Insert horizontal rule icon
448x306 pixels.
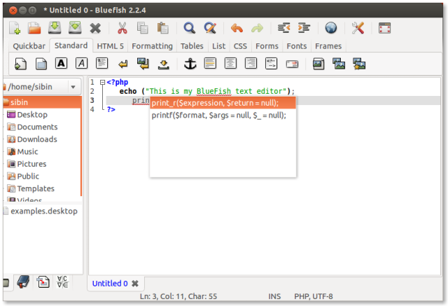pos(210,63)
